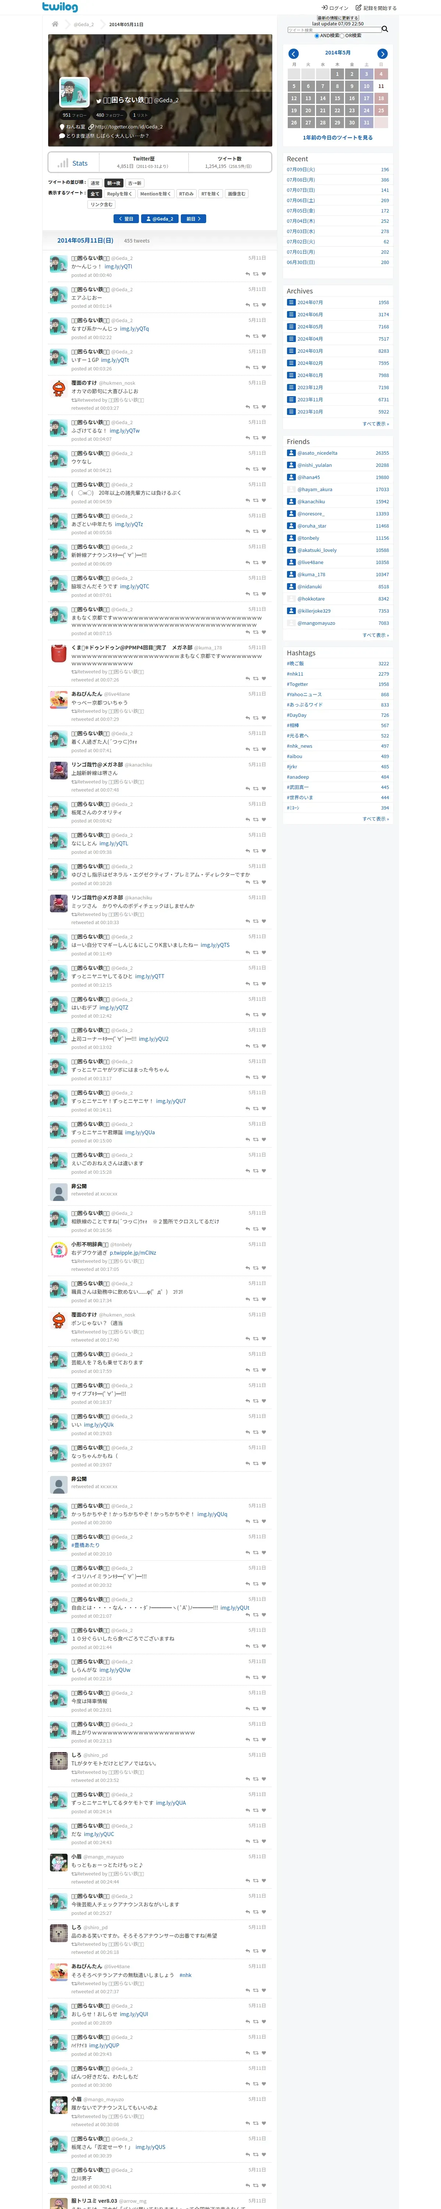Favorite the tweet posted at 00:03:26
This screenshot has height=2209, width=441.
[x=264, y=368]
